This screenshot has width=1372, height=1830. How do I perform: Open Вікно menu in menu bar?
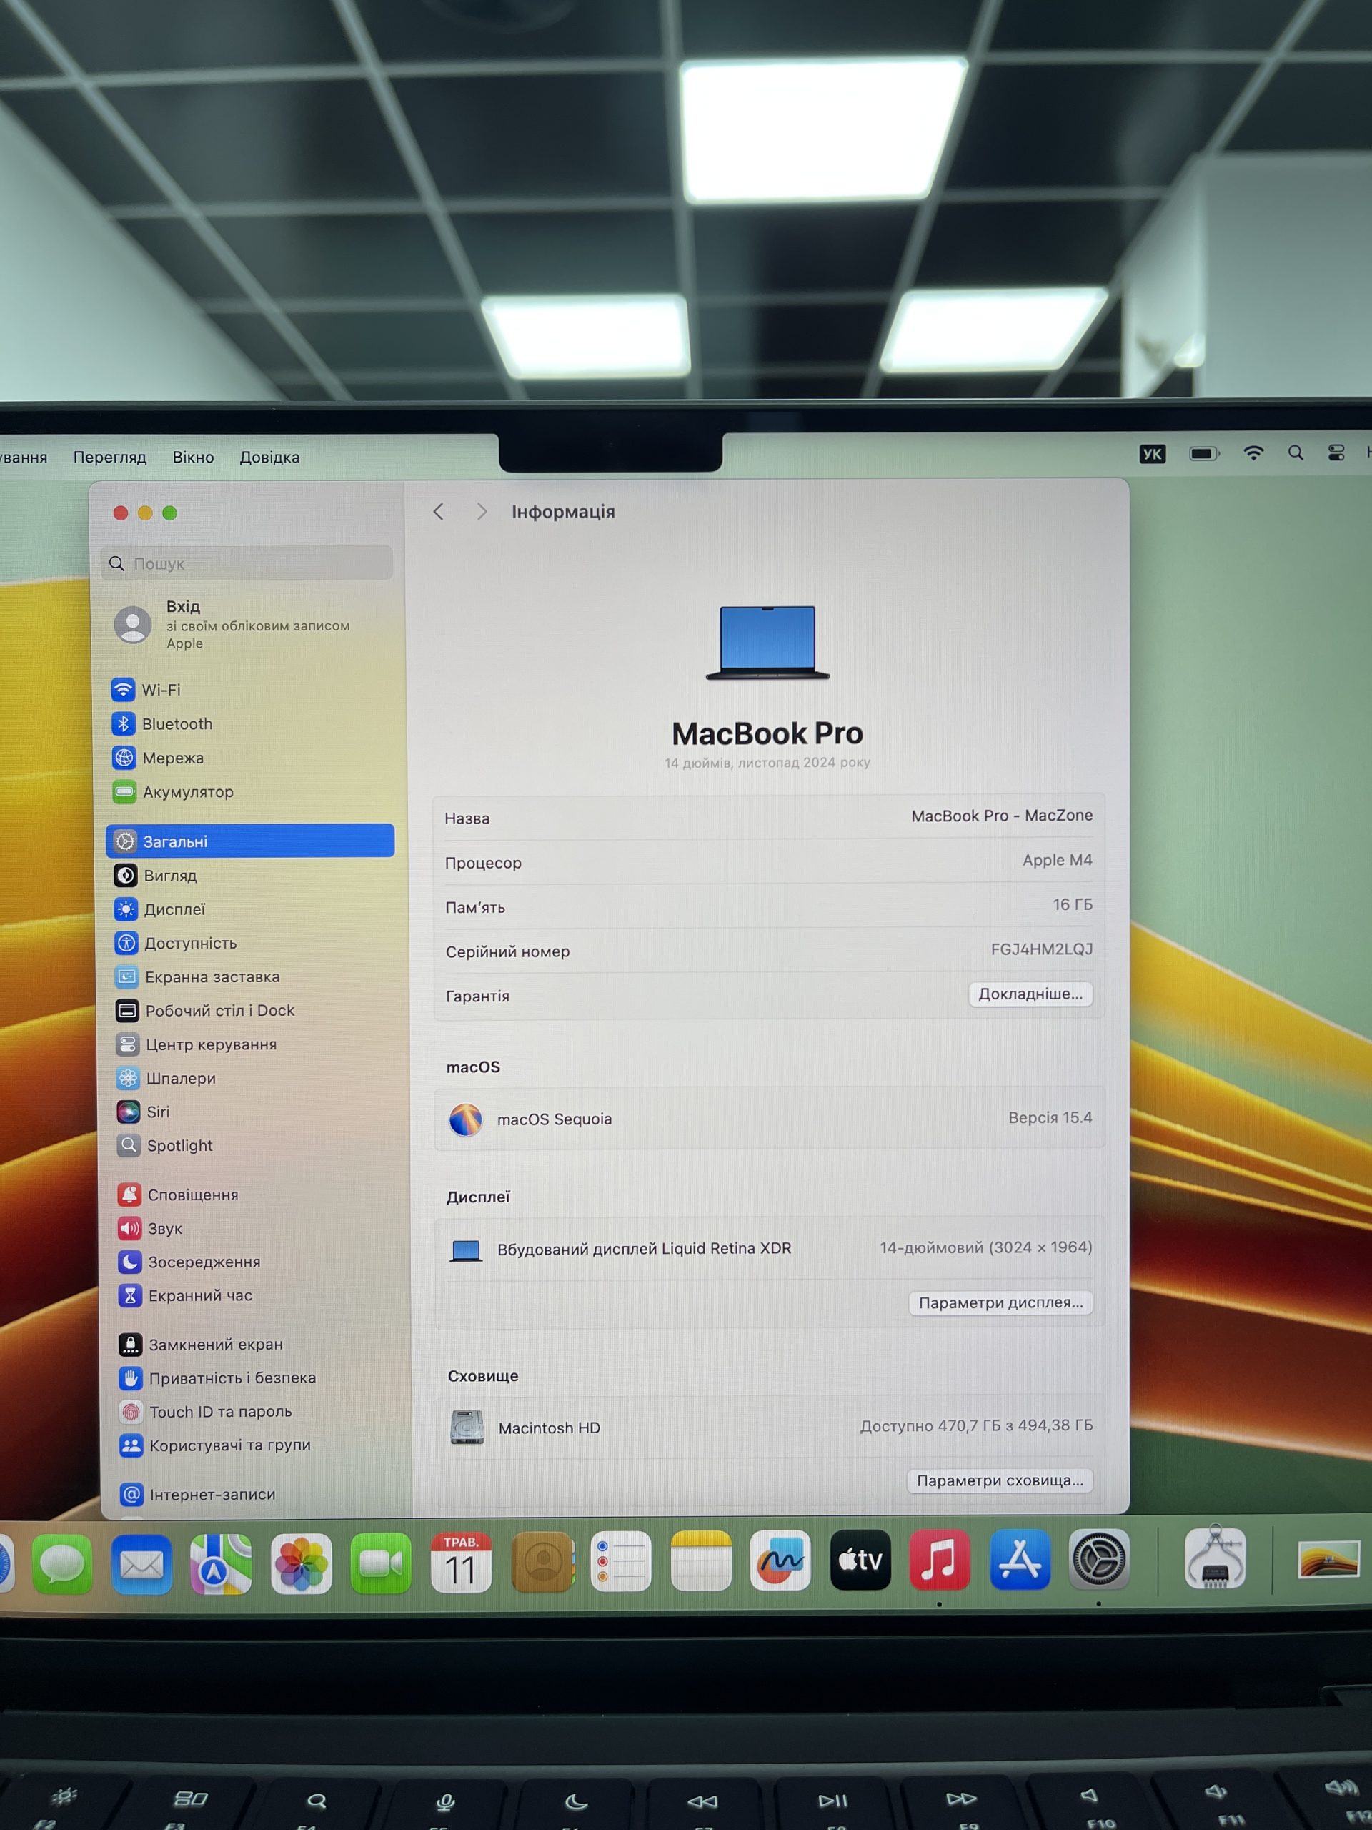point(193,457)
